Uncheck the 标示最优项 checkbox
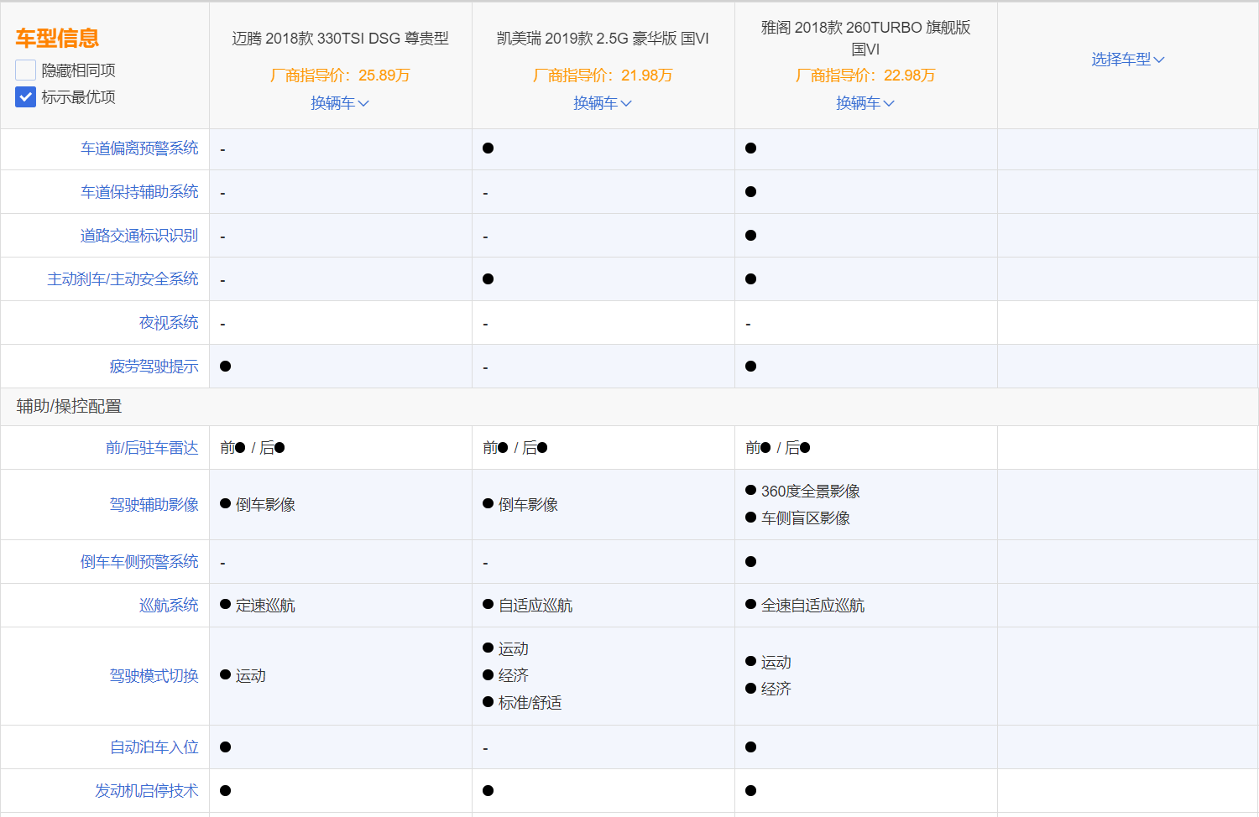The height and width of the screenshot is (817, 1259). pyautogui.click(x=26, y=97)
